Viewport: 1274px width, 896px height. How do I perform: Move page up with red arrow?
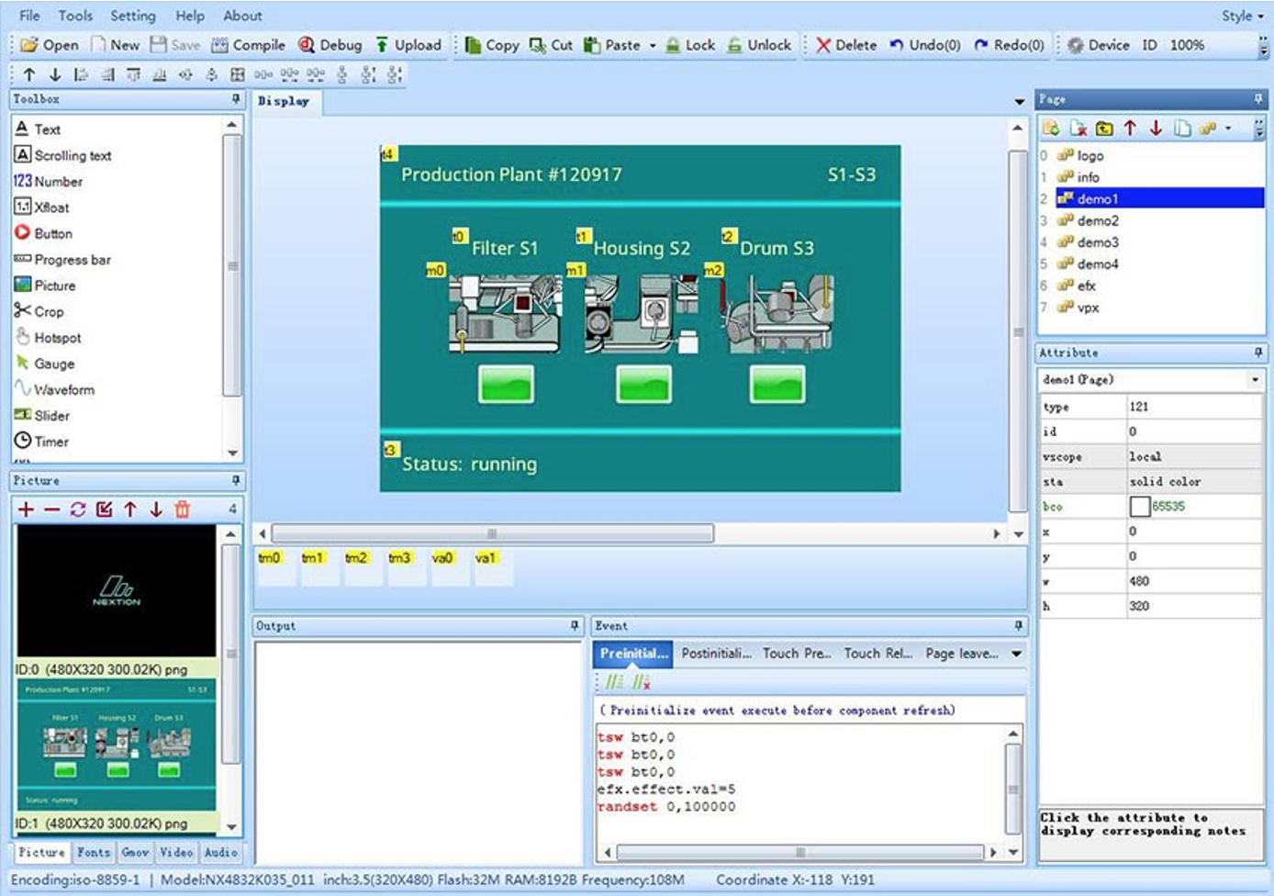(1130, 129)
